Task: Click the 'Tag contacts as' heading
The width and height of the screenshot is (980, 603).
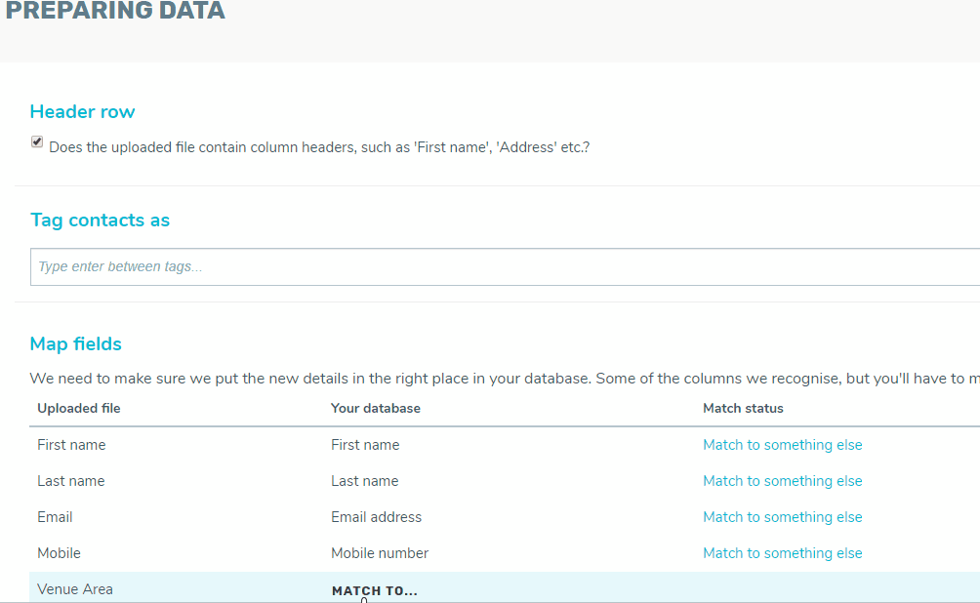Action: pos(100,221)
